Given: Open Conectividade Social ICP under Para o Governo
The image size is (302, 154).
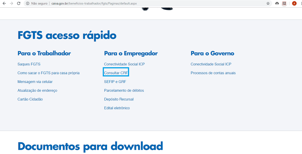Looking at the screenshot, I should coord(211,64).
